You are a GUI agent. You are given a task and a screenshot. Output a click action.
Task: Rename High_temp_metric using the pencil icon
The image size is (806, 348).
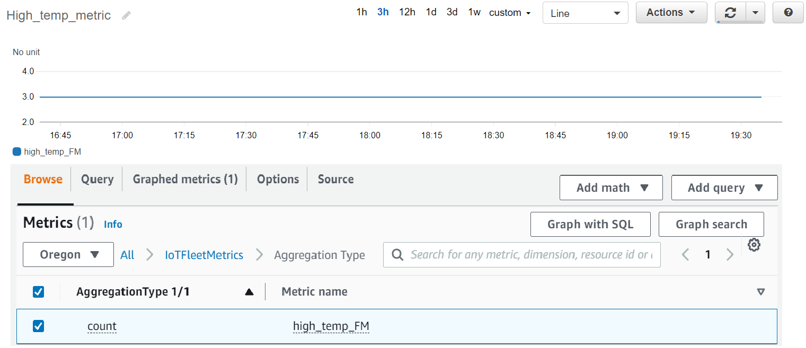coord(126,15)
